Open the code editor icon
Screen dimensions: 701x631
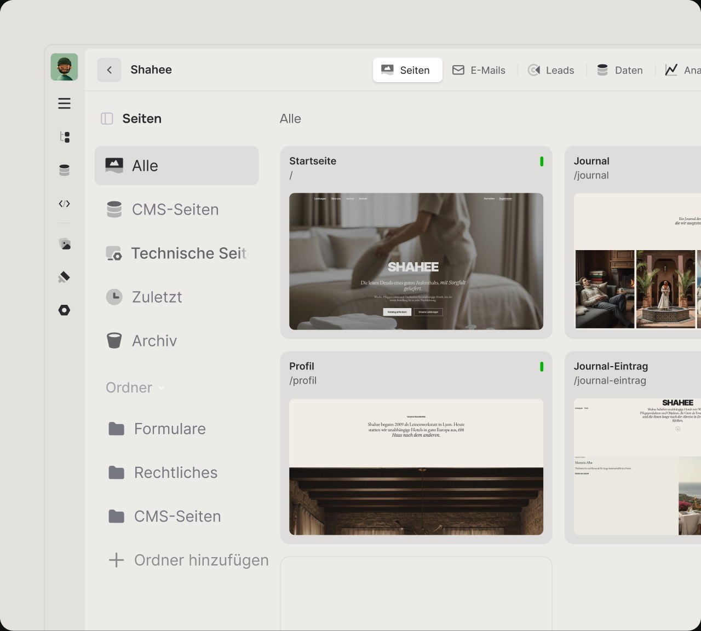[64, 204]
